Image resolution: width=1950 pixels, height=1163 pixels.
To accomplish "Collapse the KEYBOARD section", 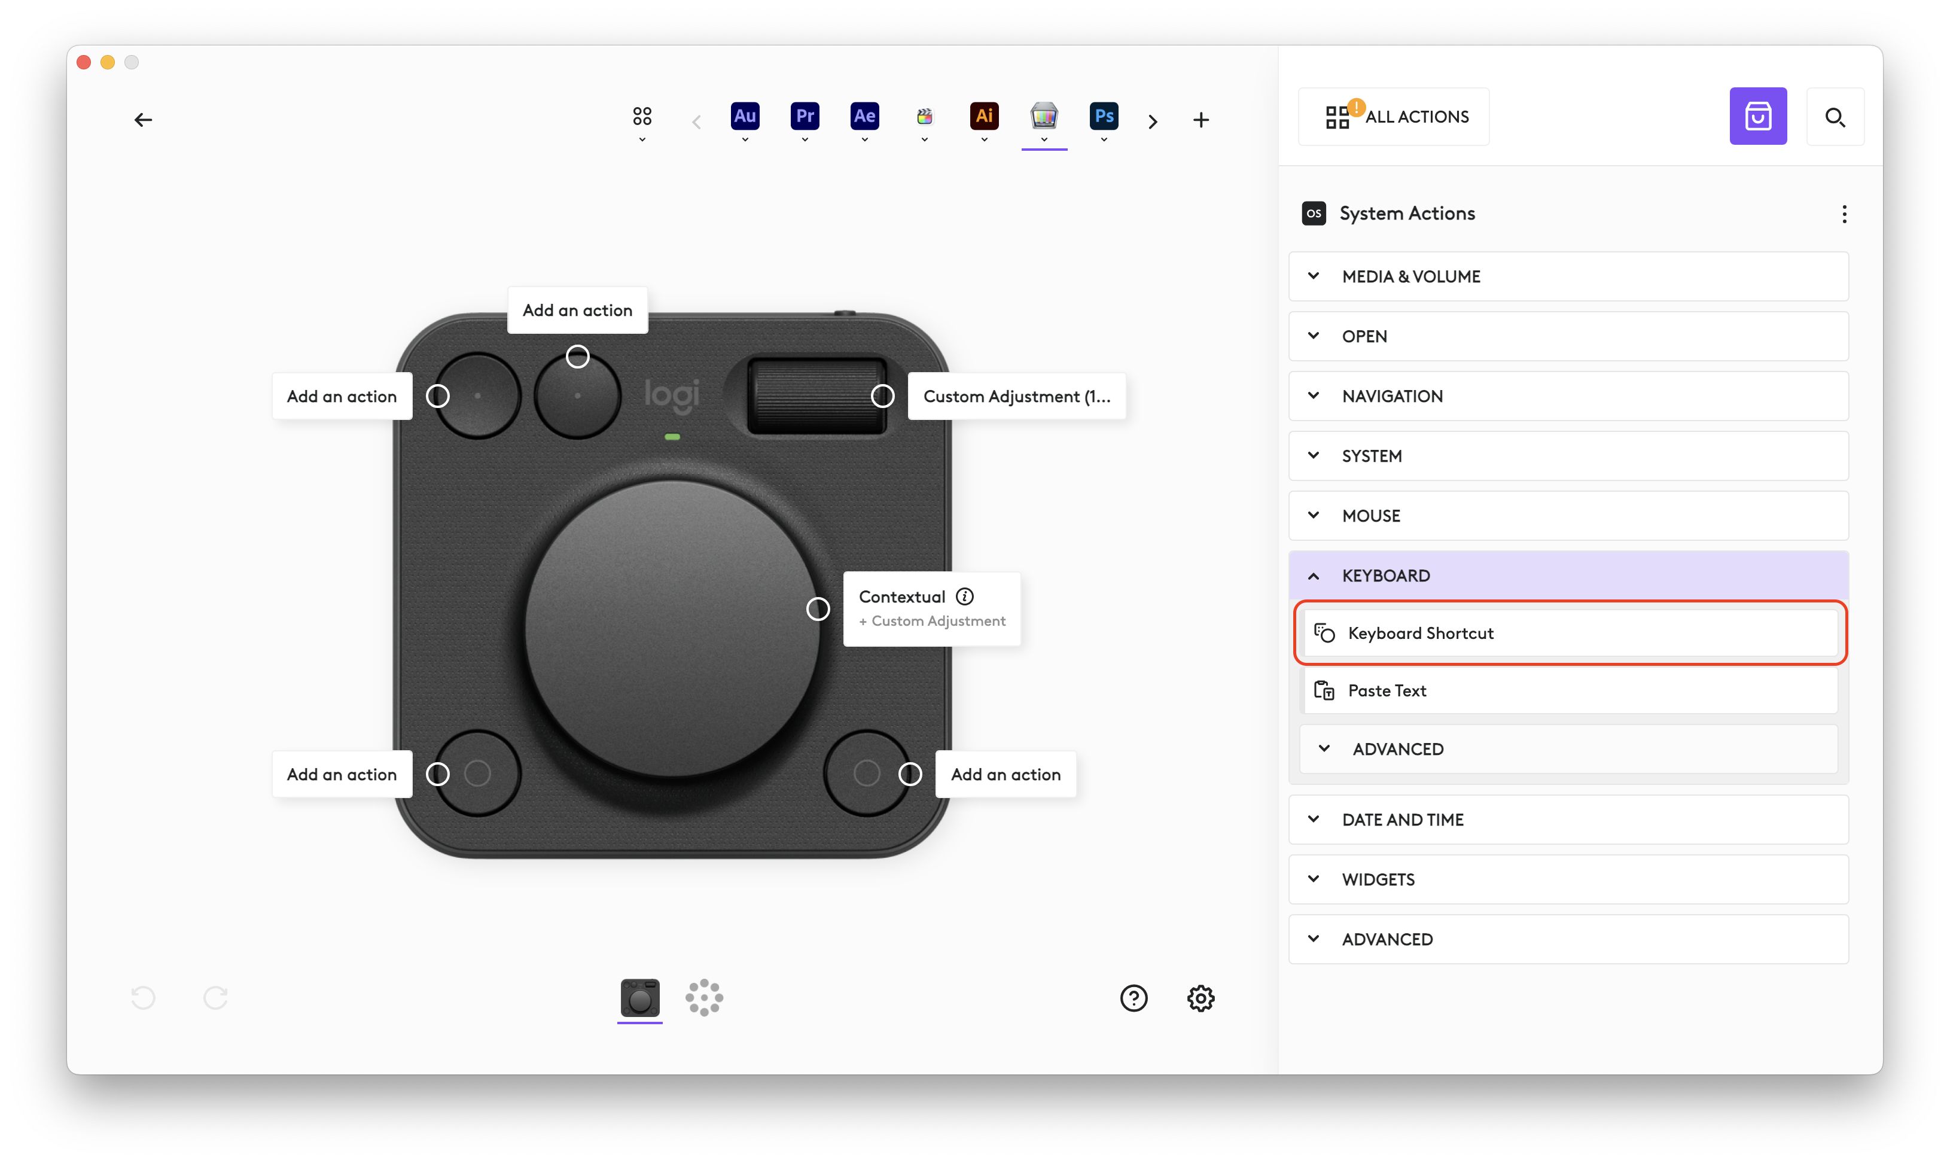I will click(1568, 576).
